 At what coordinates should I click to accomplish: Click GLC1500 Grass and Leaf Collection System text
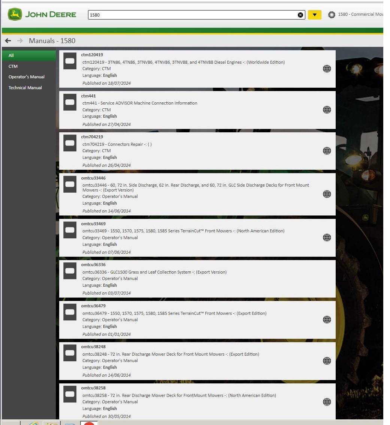click(154, 272)
